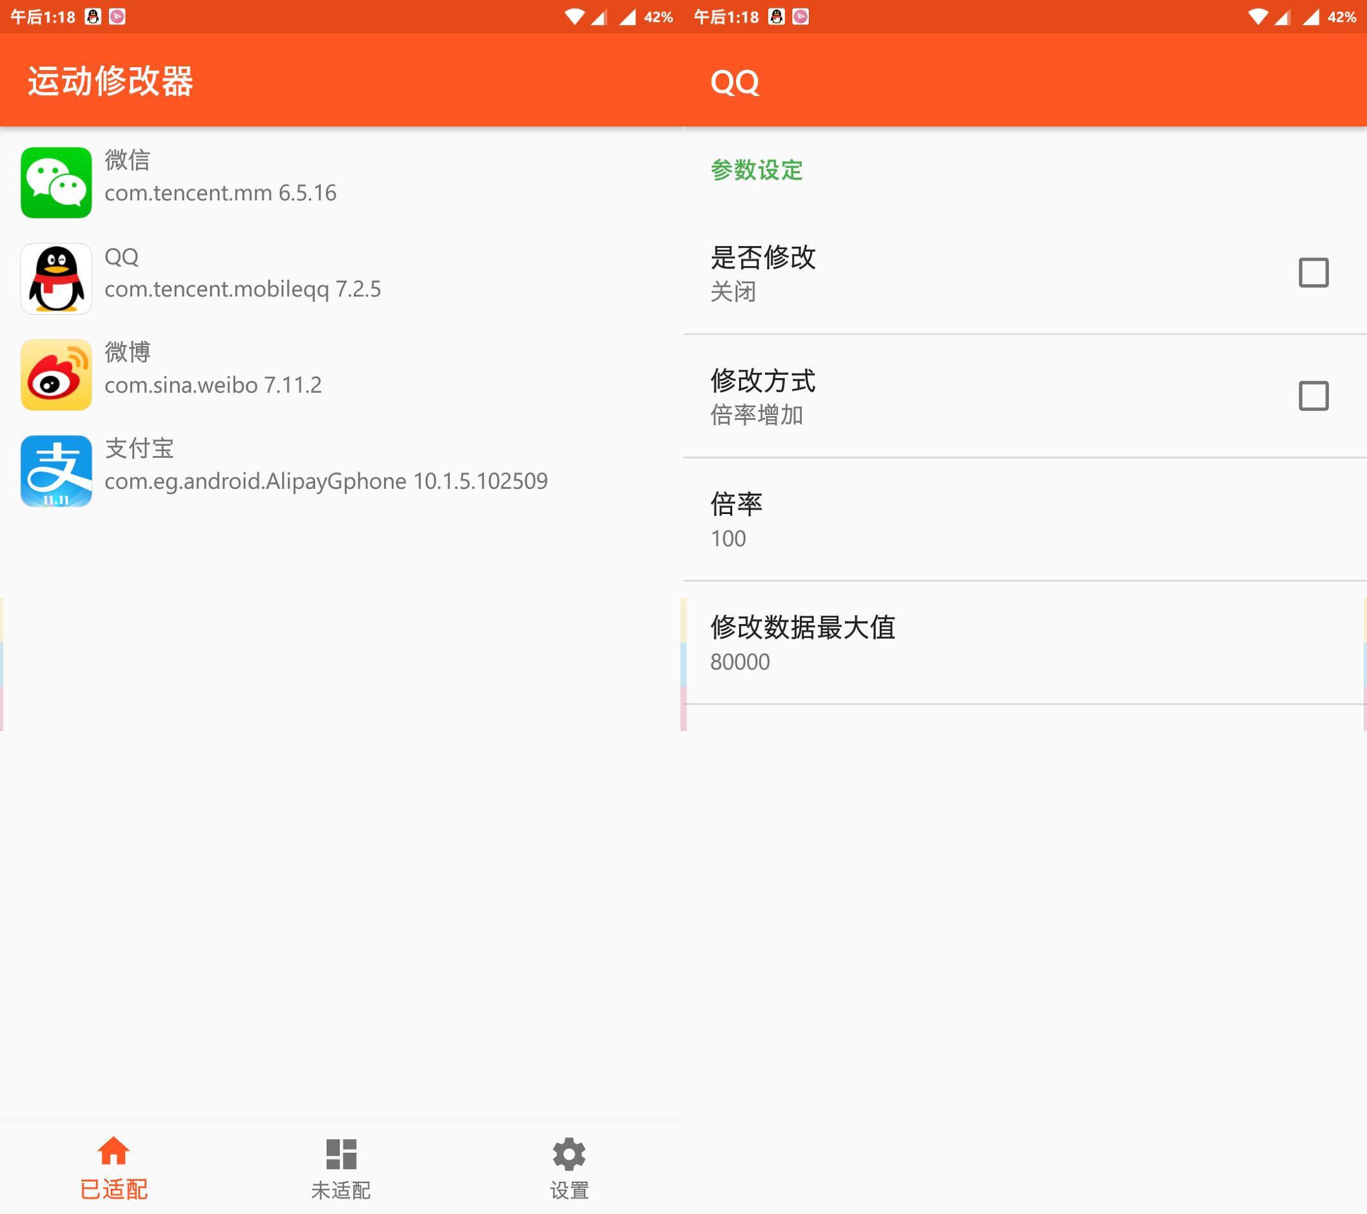Screen dimensions: 1367x1214
Task: Select the 微信 list entry title
Action: pos(128,160)
